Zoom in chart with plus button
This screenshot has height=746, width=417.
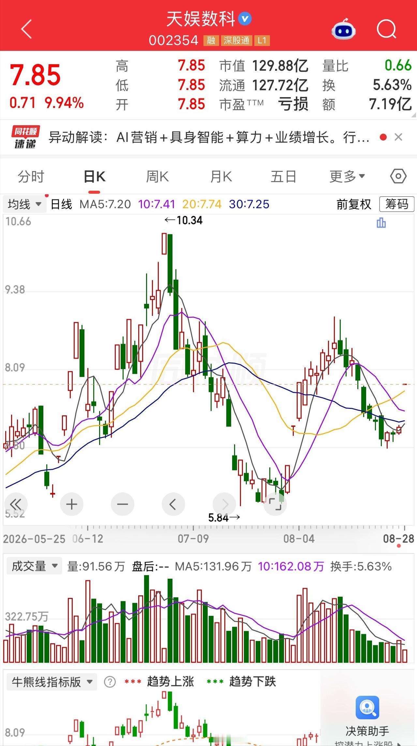(x=72, y=504)
